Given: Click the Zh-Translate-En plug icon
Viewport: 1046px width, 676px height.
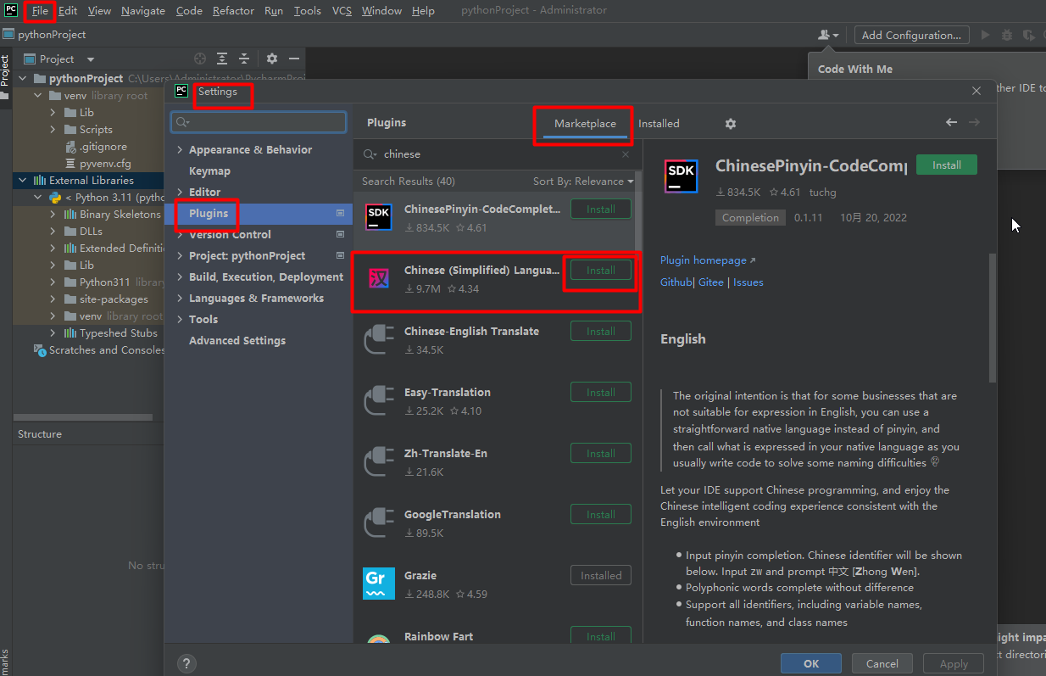Looking at the screenshot, I should tap(378, 461).
